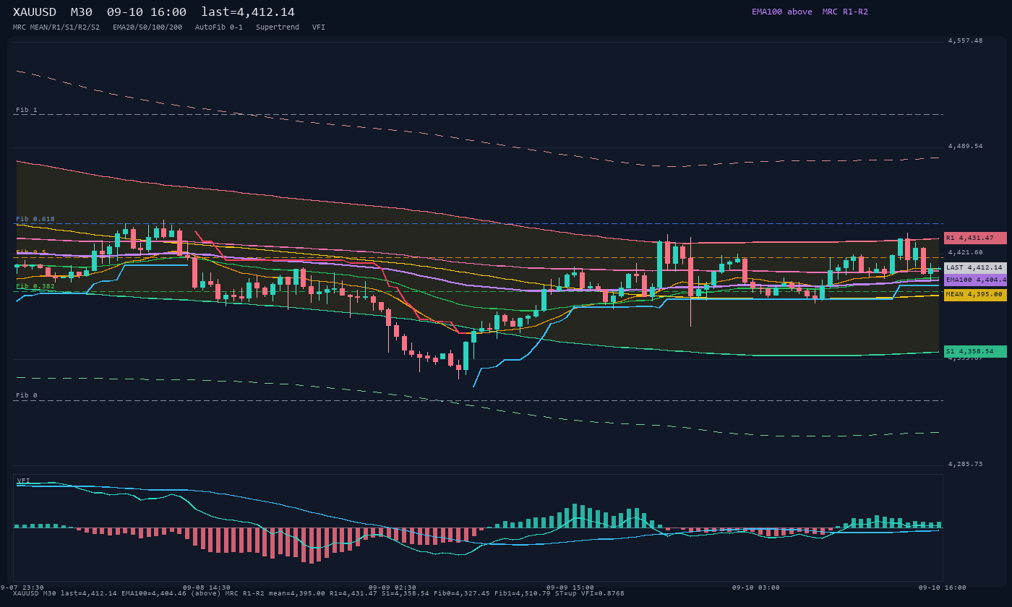Select the 09-09 02:30 time label
Image resolution: width=1012 pixels, height=607 pixels.
[x=393, y=587]
